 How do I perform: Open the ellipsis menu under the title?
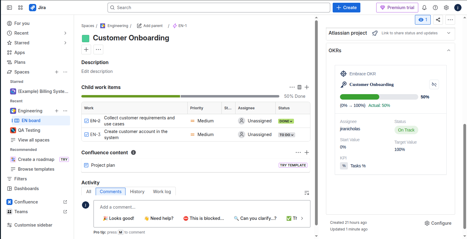tap(98, 50)
